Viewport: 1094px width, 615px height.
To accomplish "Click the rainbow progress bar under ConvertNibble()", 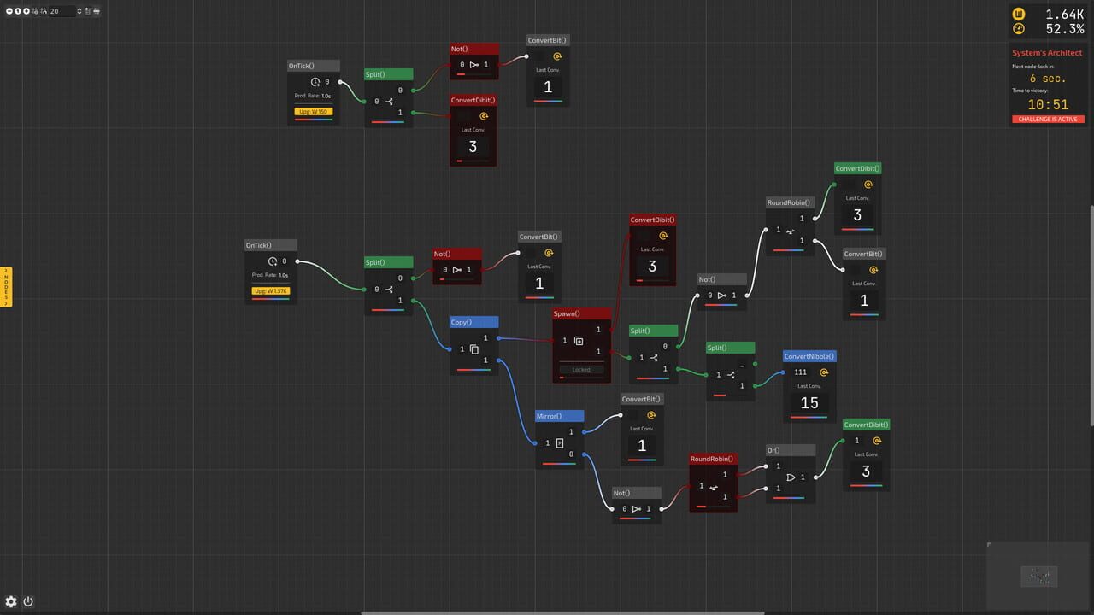I will (809, 419).
